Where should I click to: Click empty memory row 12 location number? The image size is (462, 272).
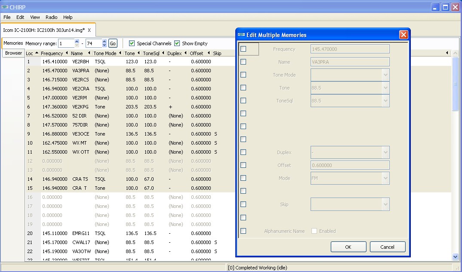coord(30,161)
